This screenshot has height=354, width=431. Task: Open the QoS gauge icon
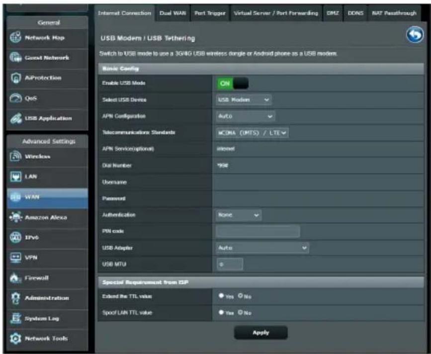click(x=15, y=98)
